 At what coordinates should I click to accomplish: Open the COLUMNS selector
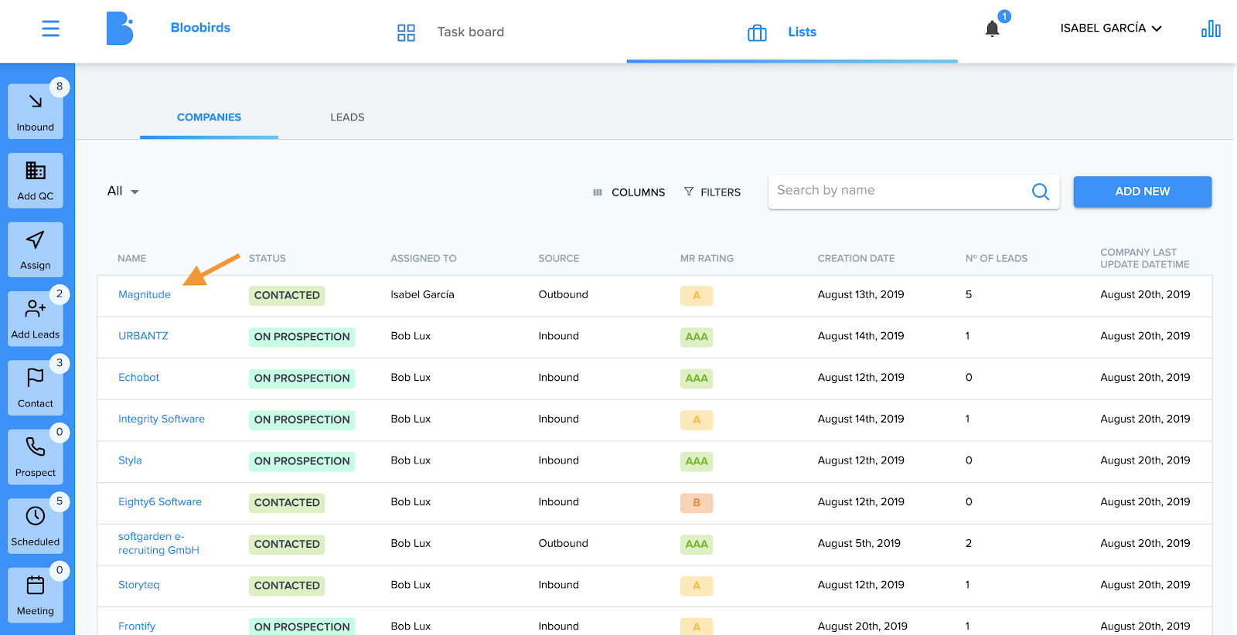[x=629, y=192]
